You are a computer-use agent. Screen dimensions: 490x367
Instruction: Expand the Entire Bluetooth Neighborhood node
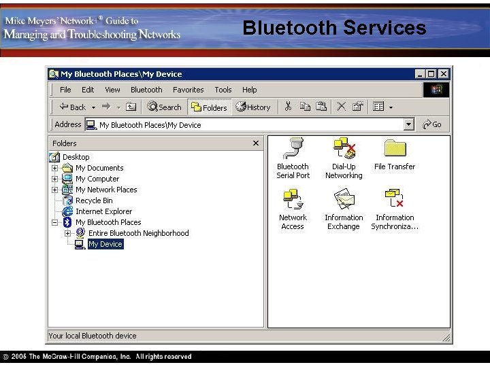click(x=67, y=233)
